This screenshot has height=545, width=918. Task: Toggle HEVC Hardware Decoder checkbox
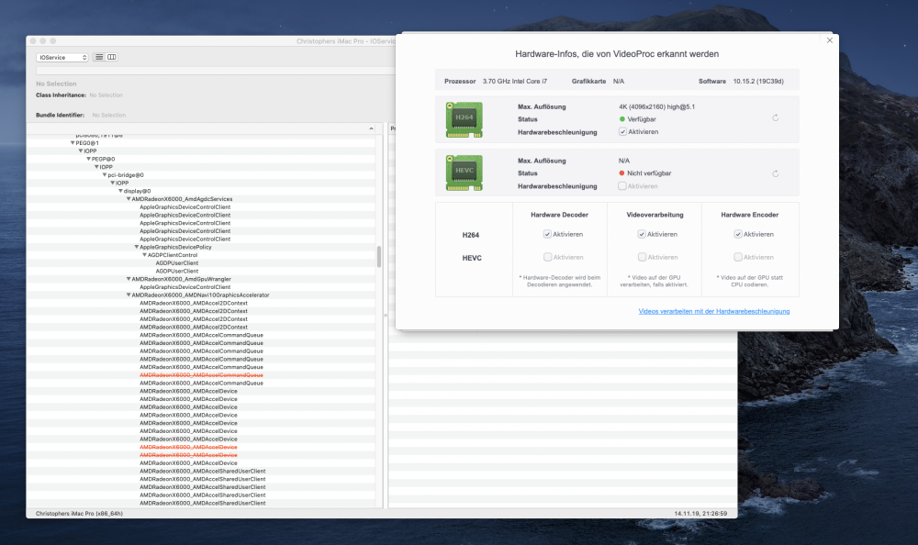pos(547,257)
